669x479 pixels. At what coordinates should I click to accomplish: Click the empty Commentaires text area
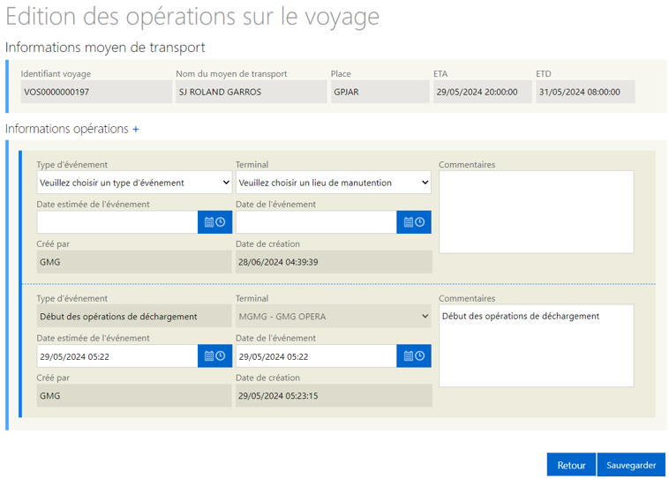tap(537, 213)
